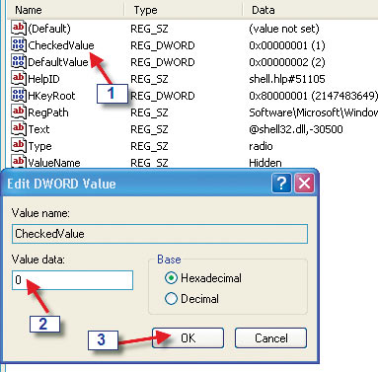Click the data value radio

pyautogui.click(x=261, y=146)
